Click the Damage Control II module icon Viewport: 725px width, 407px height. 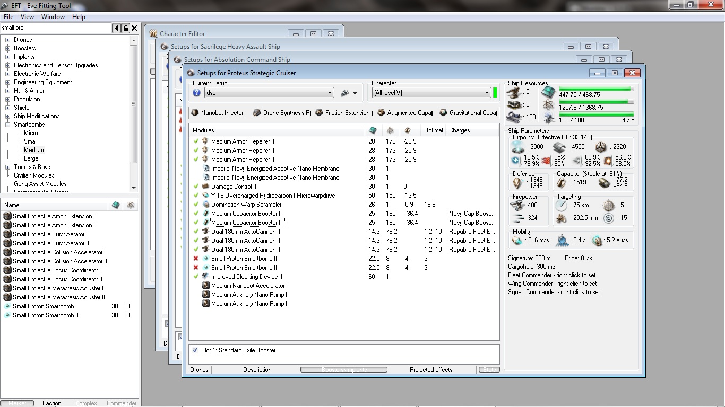click(205, 187)
